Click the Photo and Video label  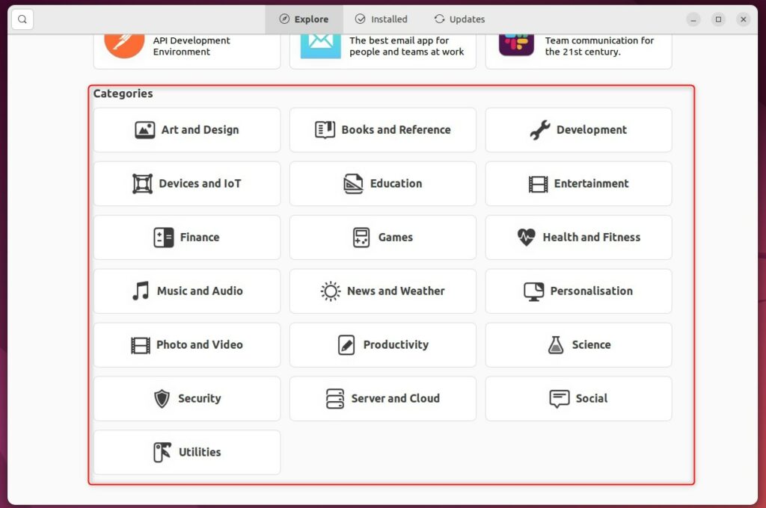coord(199,344)
